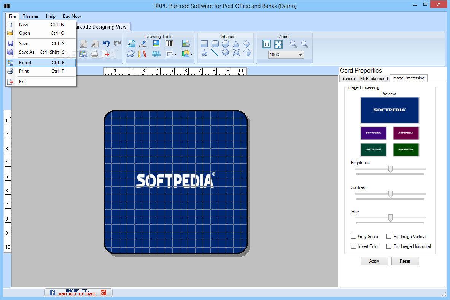Click the Apply button
The image size is (450, 300).
374,261
